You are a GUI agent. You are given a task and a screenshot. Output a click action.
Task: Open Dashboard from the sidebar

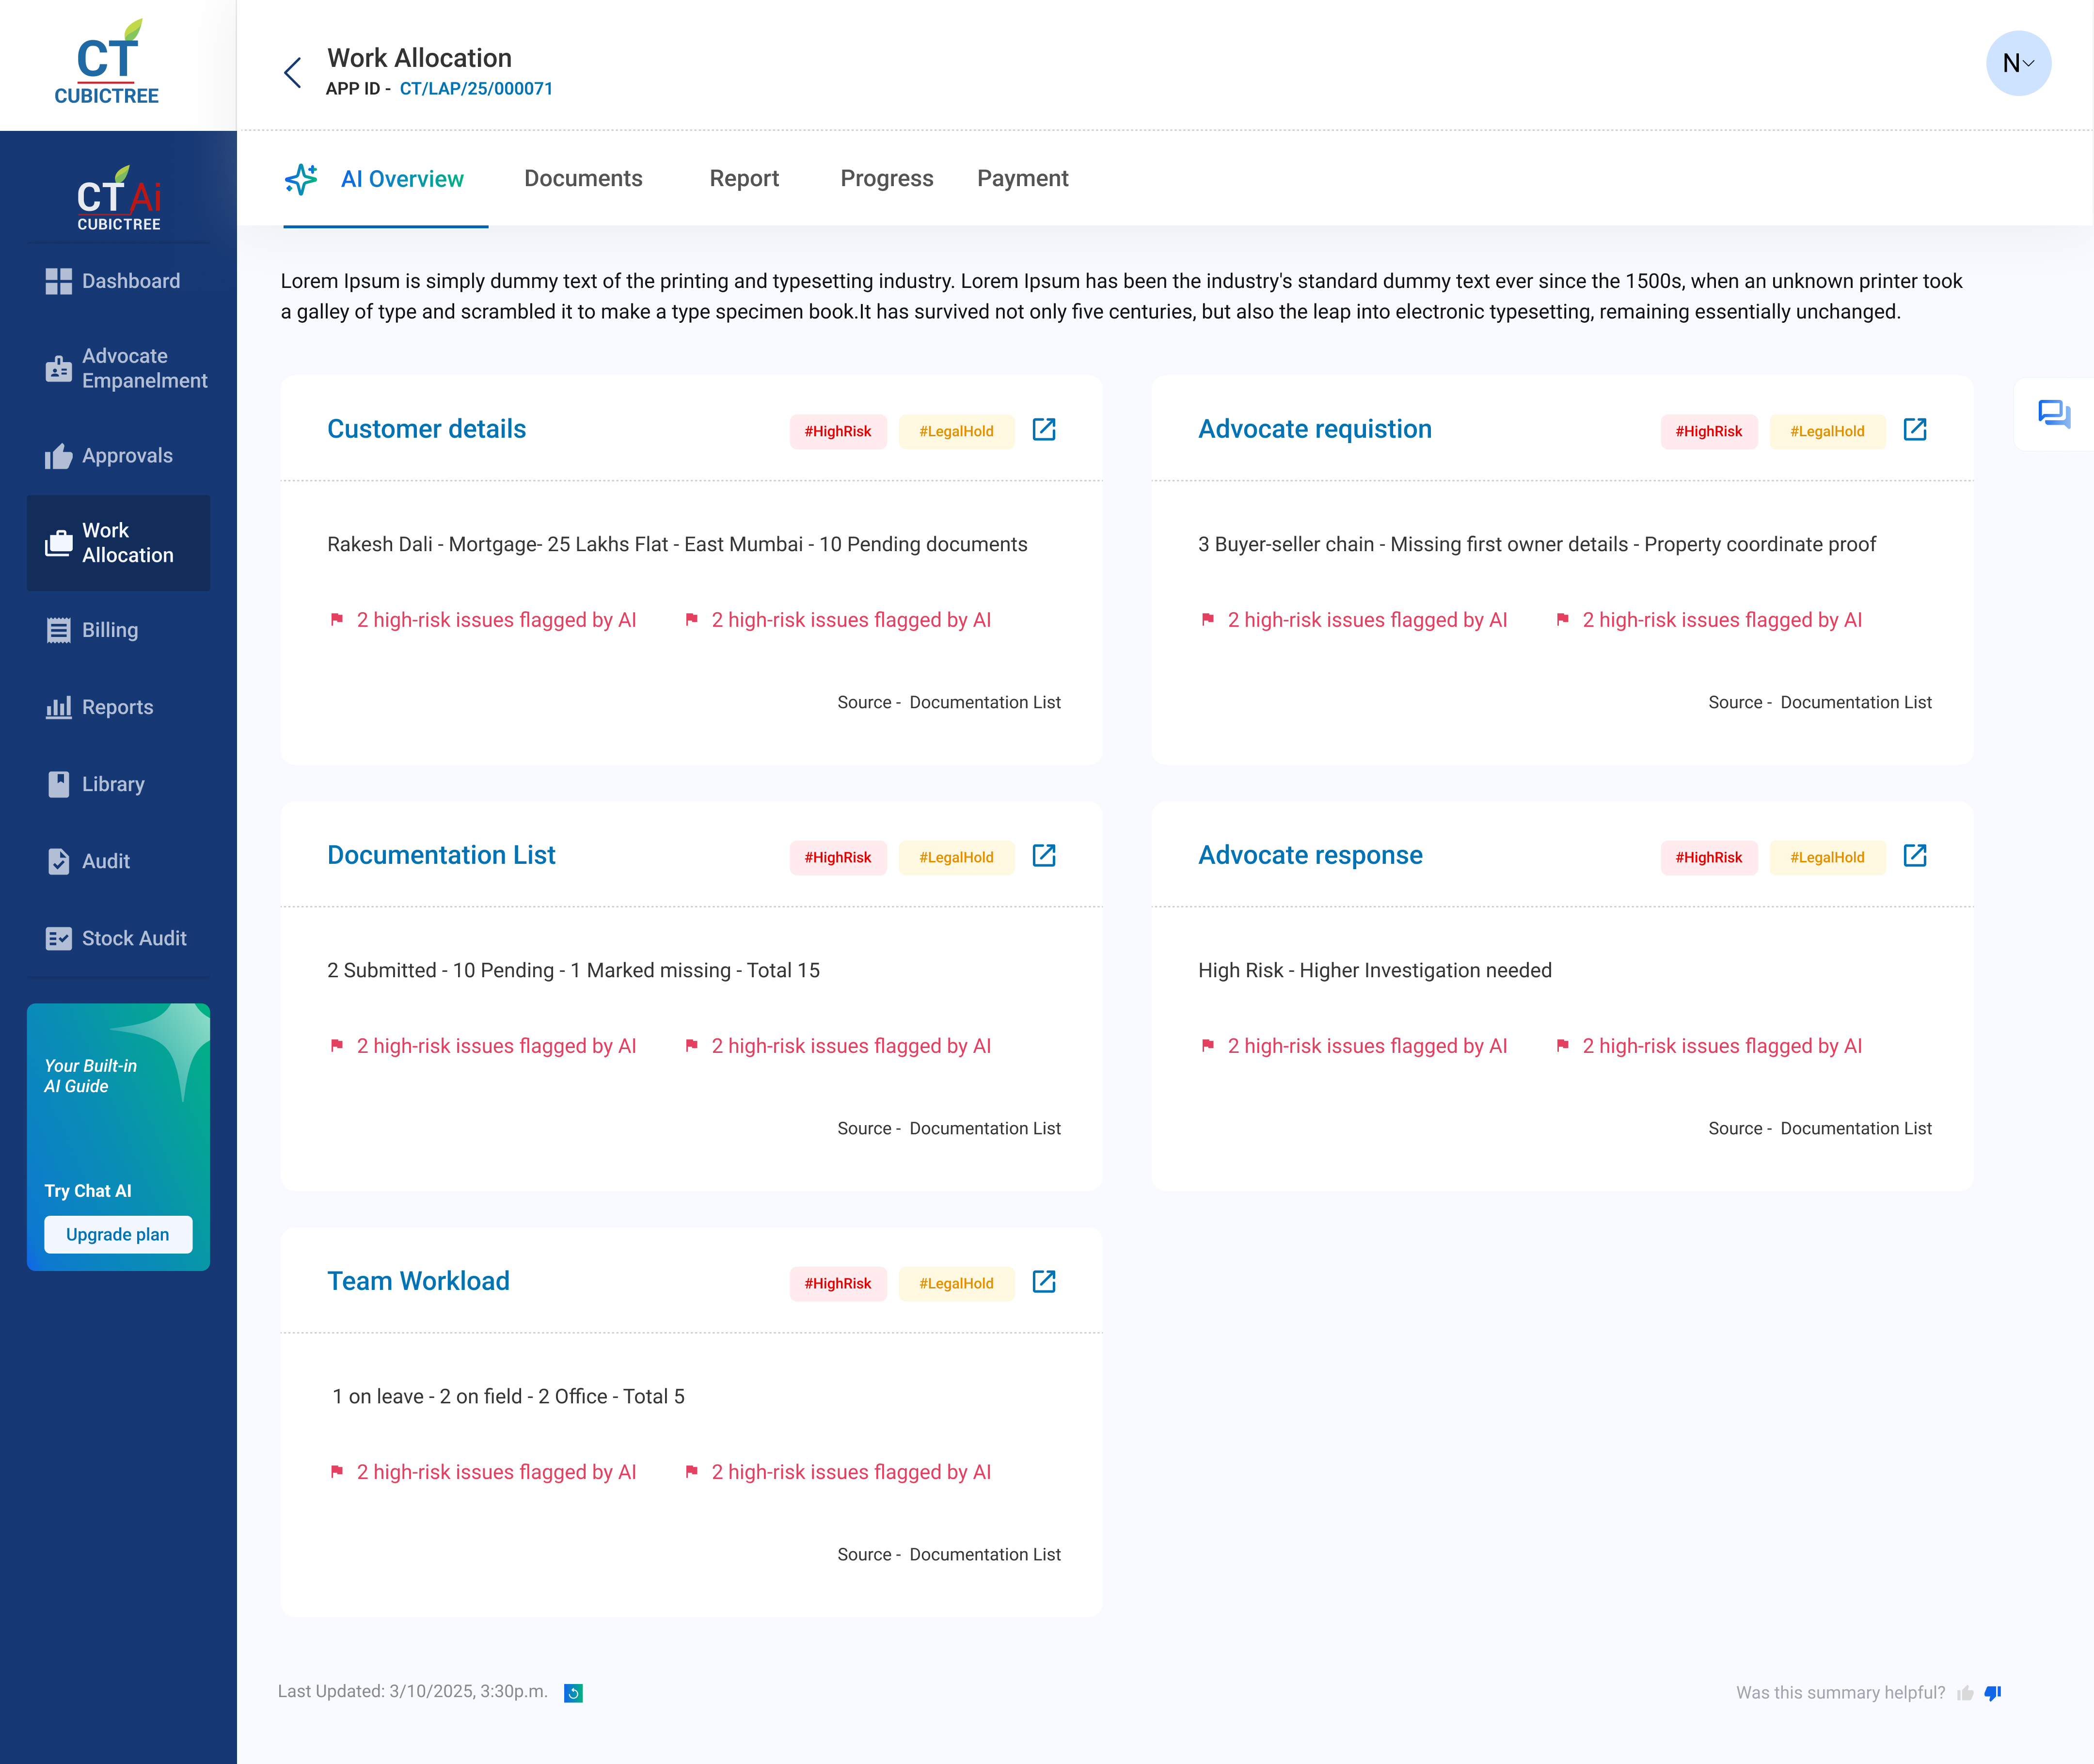(x=118, y=281)
